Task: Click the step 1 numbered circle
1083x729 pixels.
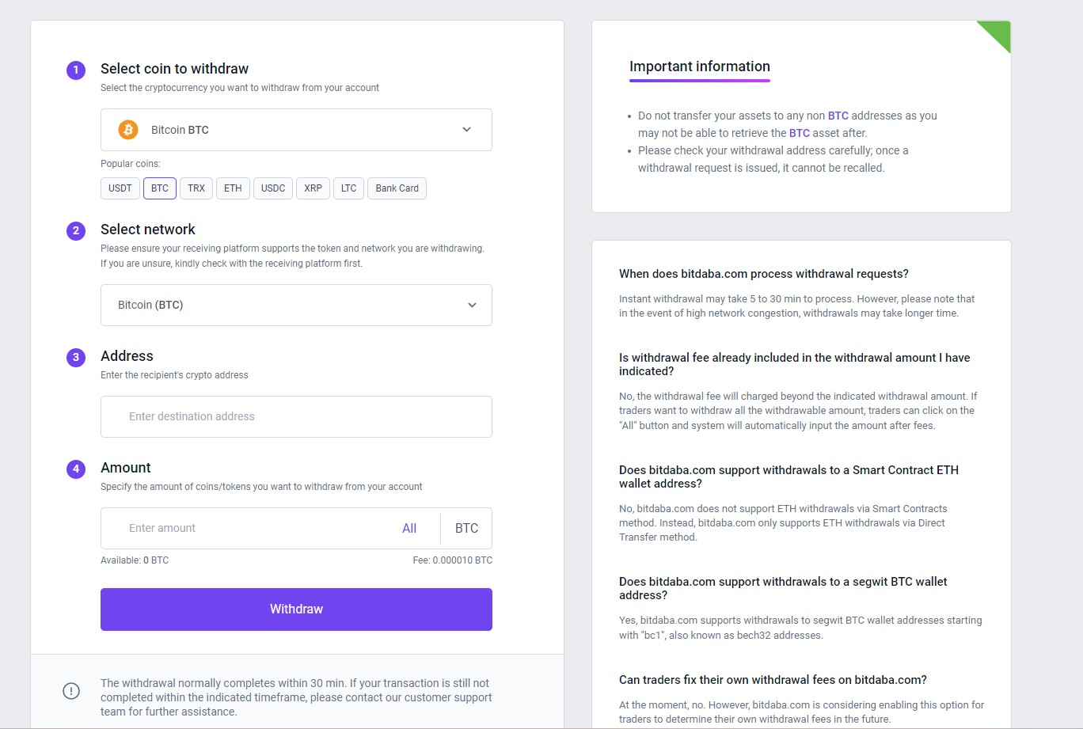Action: (76, 70)
